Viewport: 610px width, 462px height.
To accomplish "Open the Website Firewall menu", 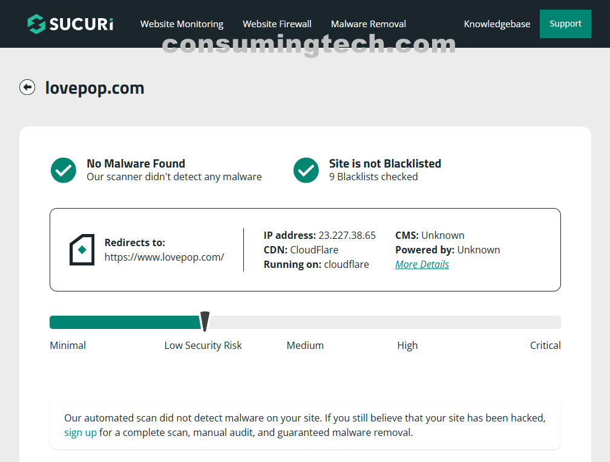I will coord(277,24).
